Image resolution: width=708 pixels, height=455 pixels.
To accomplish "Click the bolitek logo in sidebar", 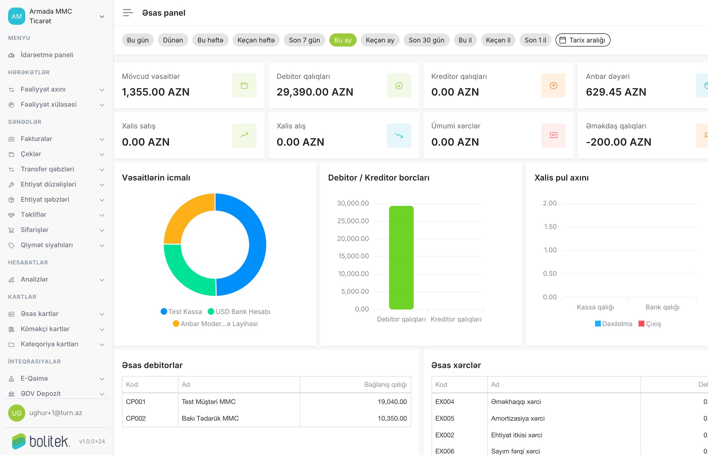I will (41, 441).
